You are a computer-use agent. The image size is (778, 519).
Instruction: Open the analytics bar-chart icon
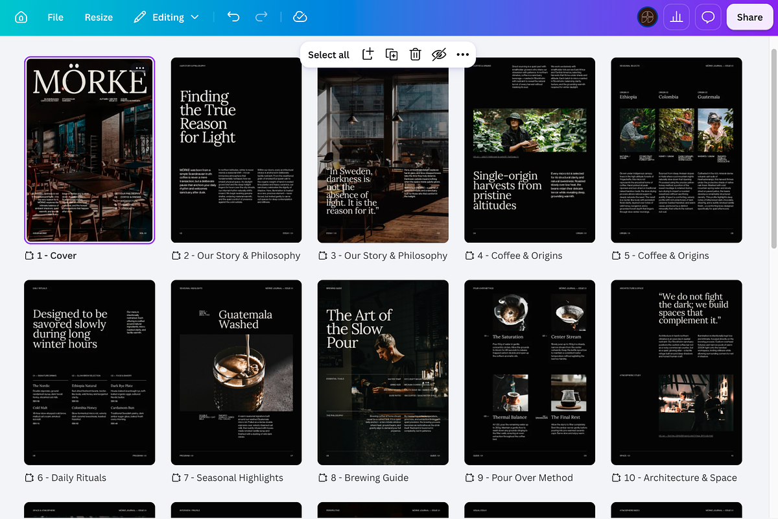(677, 18)
